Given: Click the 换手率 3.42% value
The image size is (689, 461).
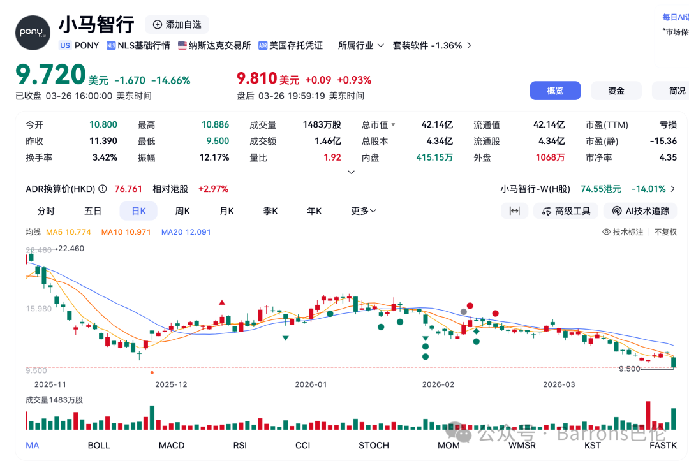Looking at the screenshot, I should 105,157.
